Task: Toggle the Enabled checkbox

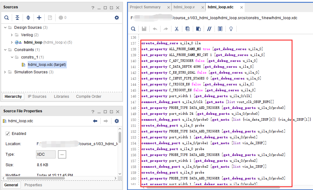Action: [x=8, y=133]
